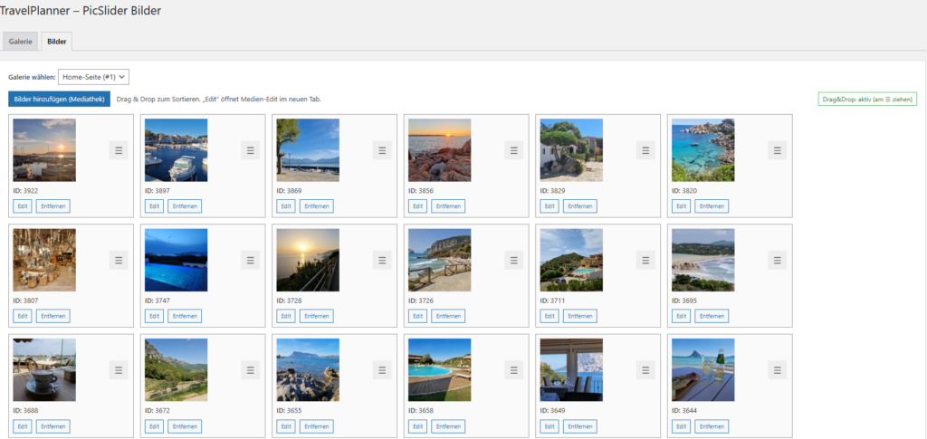Screen dimensions: 927x439
Task: Open Edit for image ID 3672
Action: pos(154,425)
